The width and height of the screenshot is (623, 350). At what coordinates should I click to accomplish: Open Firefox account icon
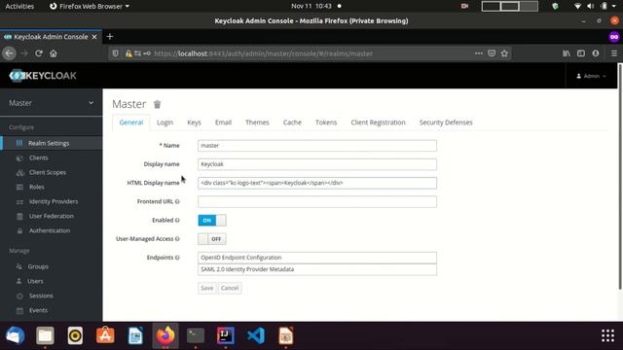pos(596,53)
